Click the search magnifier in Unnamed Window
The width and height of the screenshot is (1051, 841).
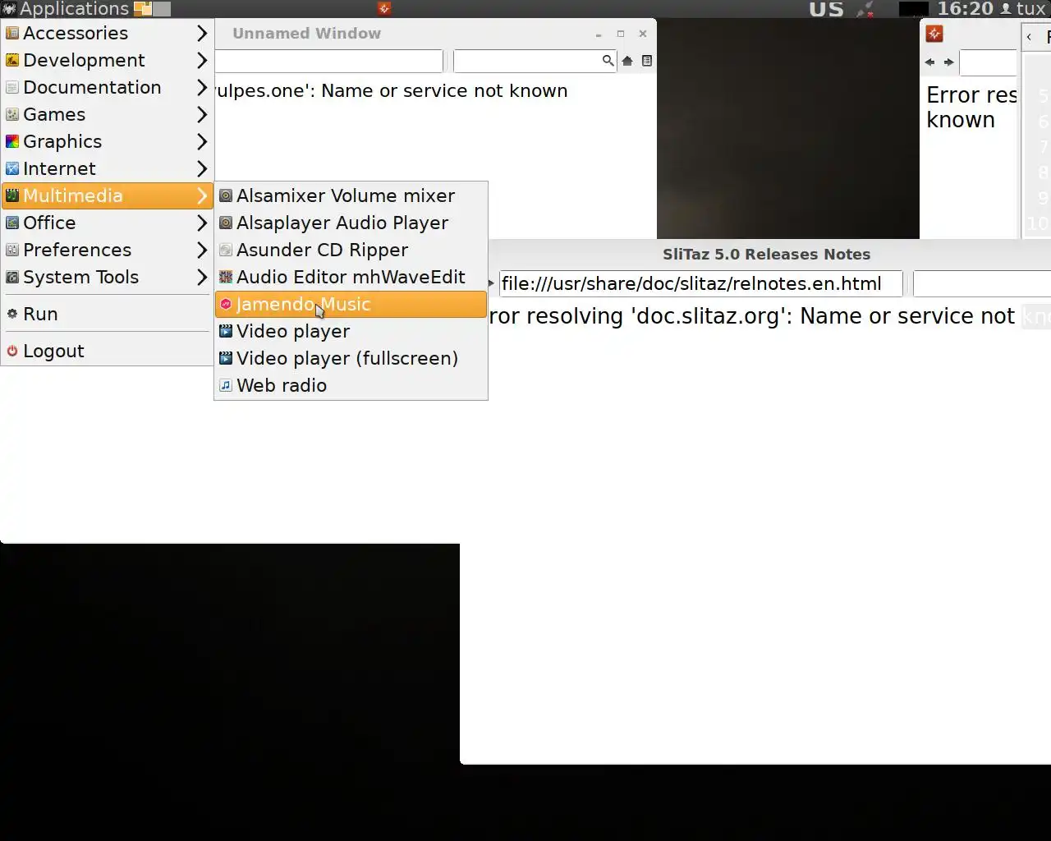[608, 61]
